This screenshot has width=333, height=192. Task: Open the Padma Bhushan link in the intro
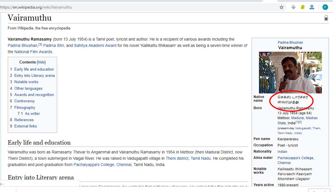click(x=23, y=45)
